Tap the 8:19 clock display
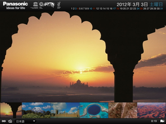Image resolution: width=166 pixels, height=124 pixels. [154, 121]
